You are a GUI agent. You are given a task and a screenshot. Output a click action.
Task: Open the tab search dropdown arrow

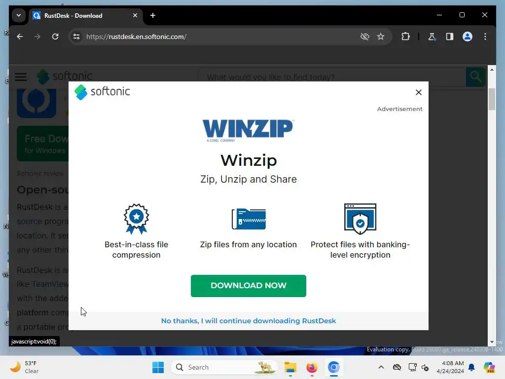point(19,15)
